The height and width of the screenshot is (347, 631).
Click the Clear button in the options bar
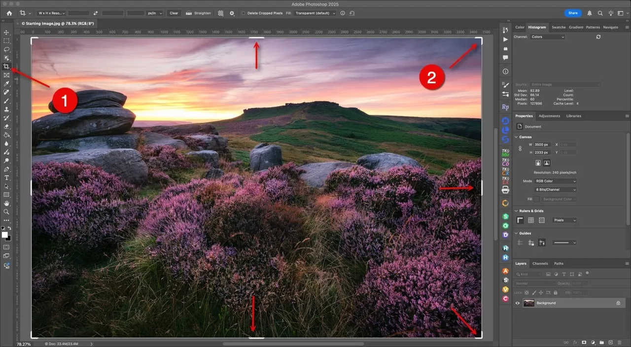[x=174, y=13]
